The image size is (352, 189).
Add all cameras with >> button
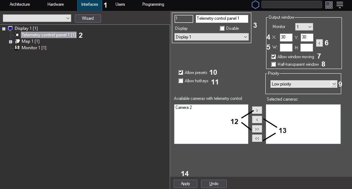coord(257,129)
